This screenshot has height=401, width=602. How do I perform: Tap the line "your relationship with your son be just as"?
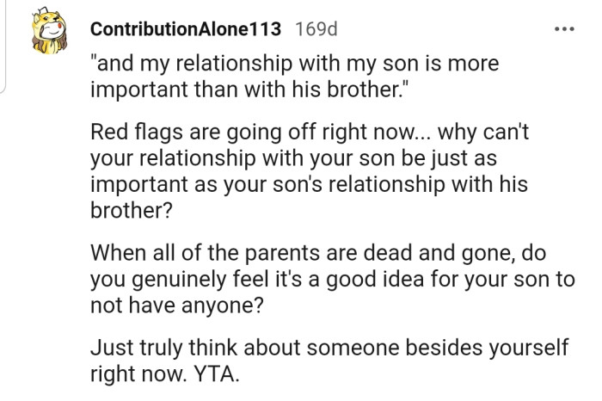[x=294, y=158]
